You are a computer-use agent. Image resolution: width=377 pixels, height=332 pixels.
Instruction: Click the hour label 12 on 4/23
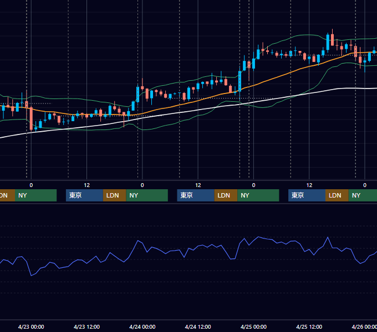pyautogui.click(x=86, y=185)
